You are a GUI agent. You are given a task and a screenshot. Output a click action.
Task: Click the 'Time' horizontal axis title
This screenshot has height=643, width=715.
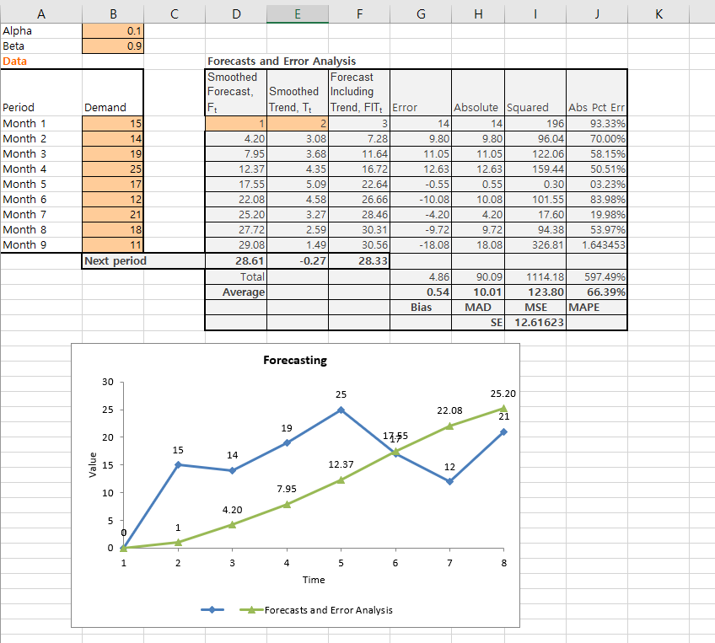(314, 580)
